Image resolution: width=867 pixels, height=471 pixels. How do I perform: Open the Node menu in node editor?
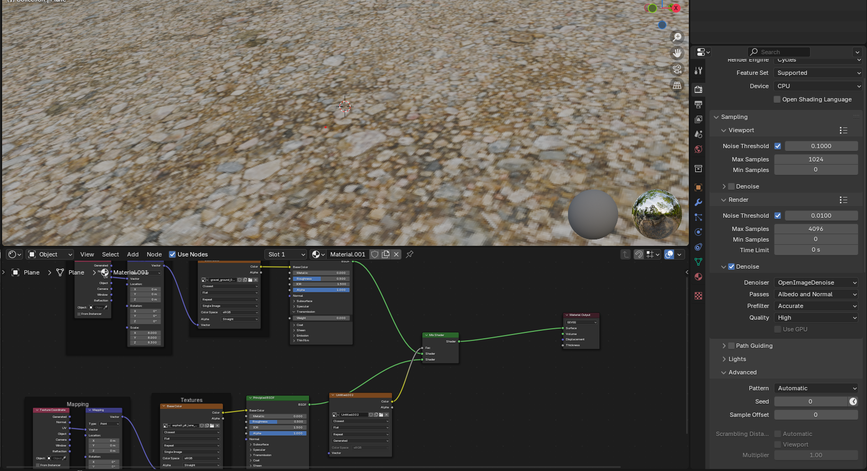[154, 254]
